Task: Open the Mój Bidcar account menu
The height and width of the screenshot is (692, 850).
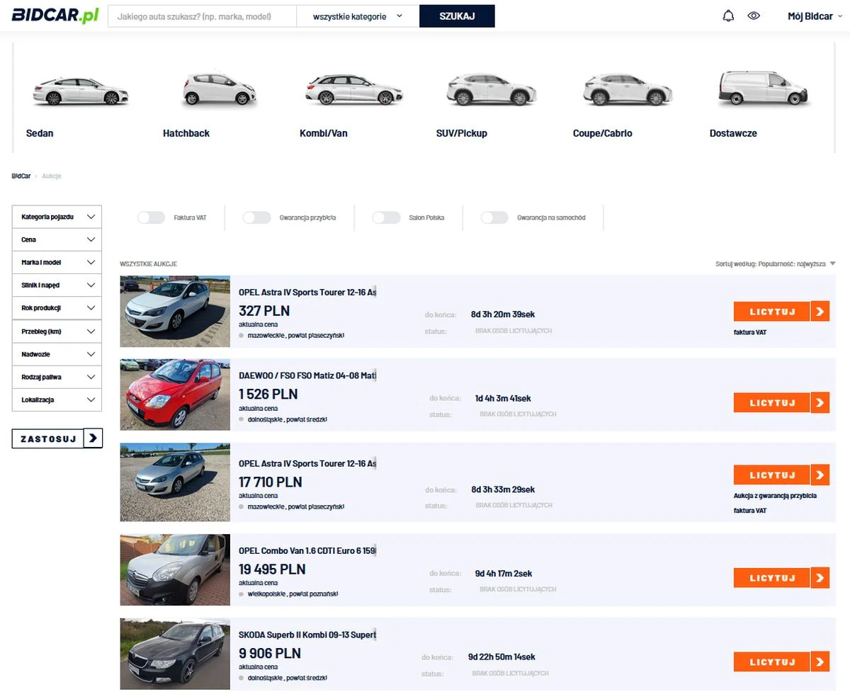Action: [815, 16]
